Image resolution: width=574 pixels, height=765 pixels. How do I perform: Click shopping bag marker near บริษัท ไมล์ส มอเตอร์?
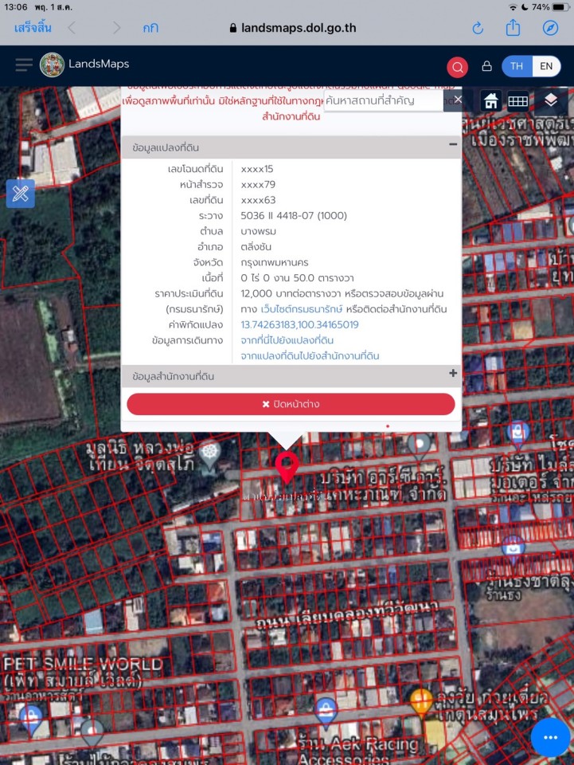pos(518,434)
